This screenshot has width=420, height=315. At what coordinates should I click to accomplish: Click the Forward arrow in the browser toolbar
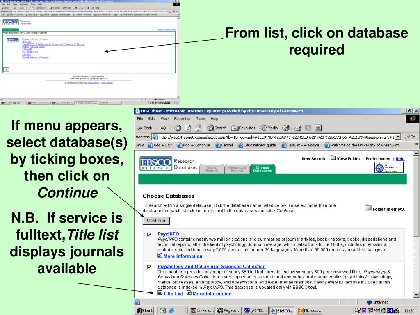(163, 128)
